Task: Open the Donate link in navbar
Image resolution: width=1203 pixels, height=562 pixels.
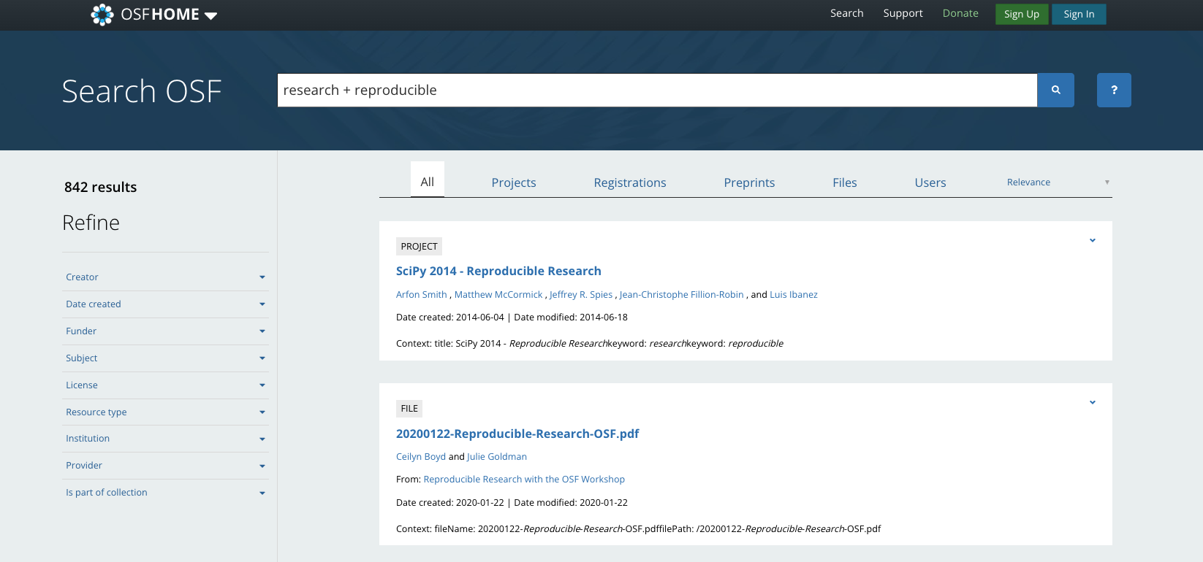Action: click(960, 13)
